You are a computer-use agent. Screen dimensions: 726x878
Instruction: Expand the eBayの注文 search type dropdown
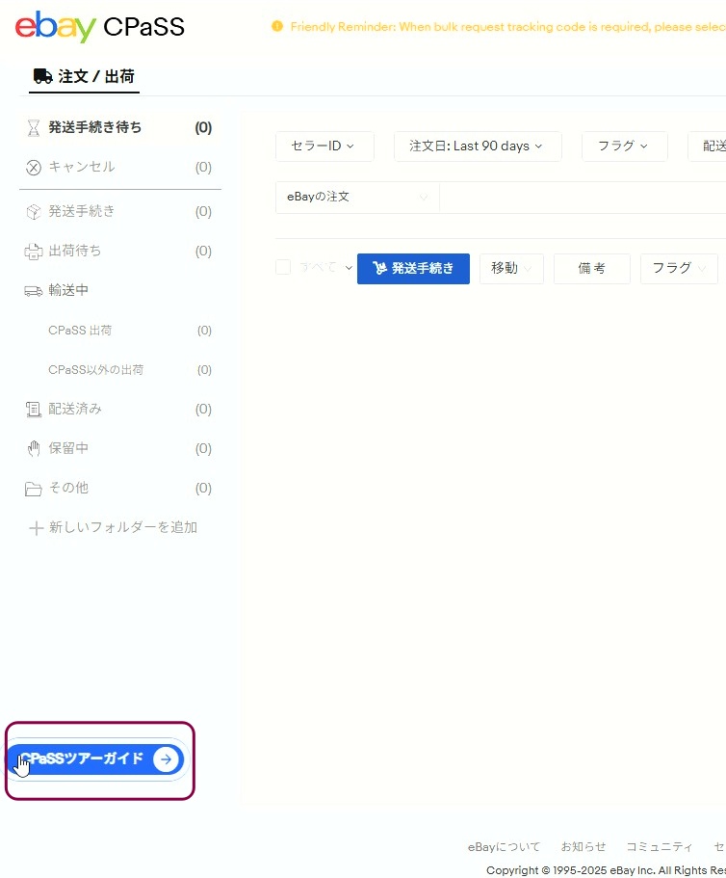356,198
